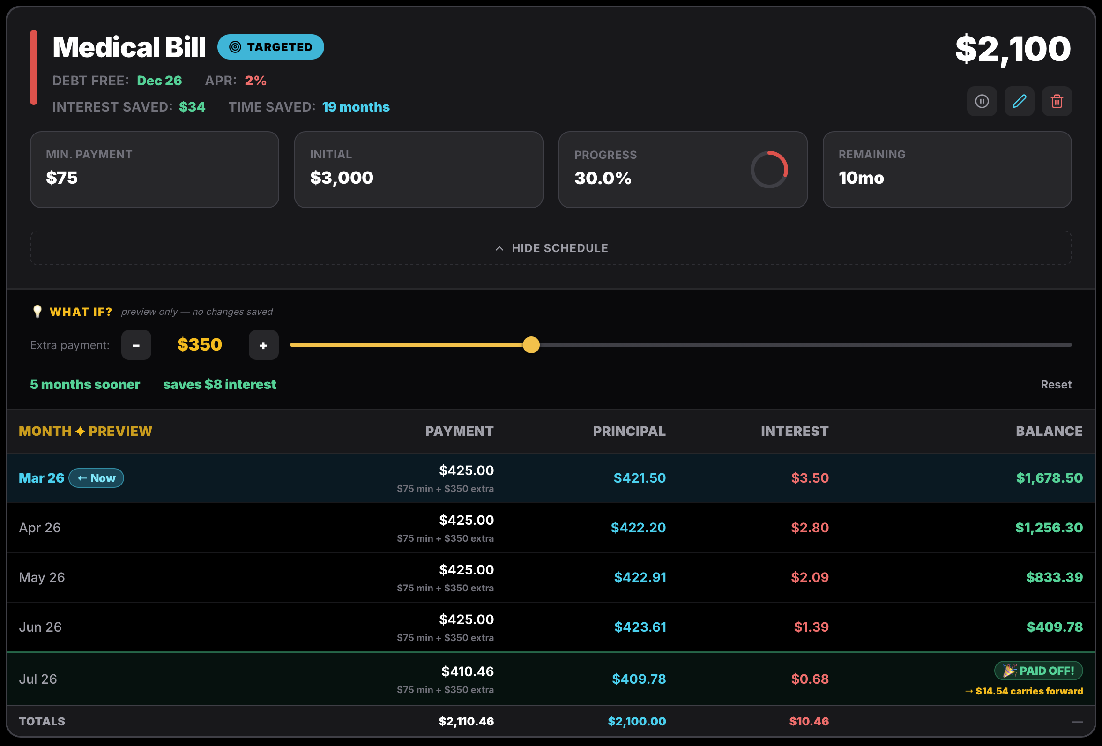Click the pencil edit icon

(x=1019, y=101)
